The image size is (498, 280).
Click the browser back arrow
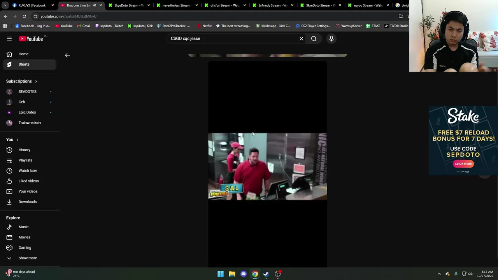pyautogui.click(x=5, y=16)
